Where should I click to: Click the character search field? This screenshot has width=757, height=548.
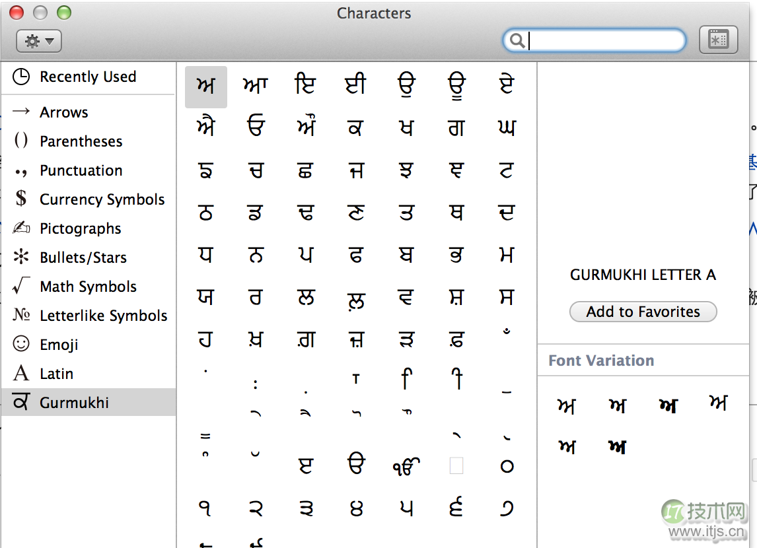594,40
